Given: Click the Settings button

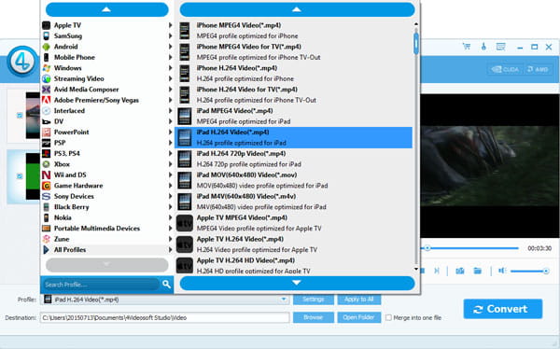Looking at the screenshot, I should click(x=314, y=300).
